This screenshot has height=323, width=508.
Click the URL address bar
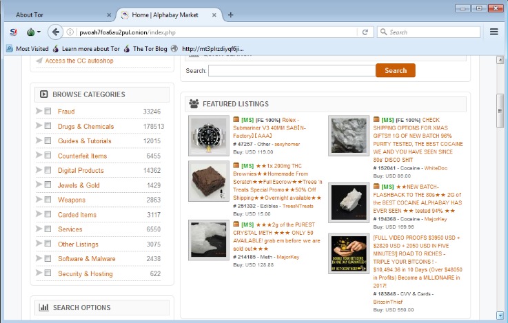point(217,32)
